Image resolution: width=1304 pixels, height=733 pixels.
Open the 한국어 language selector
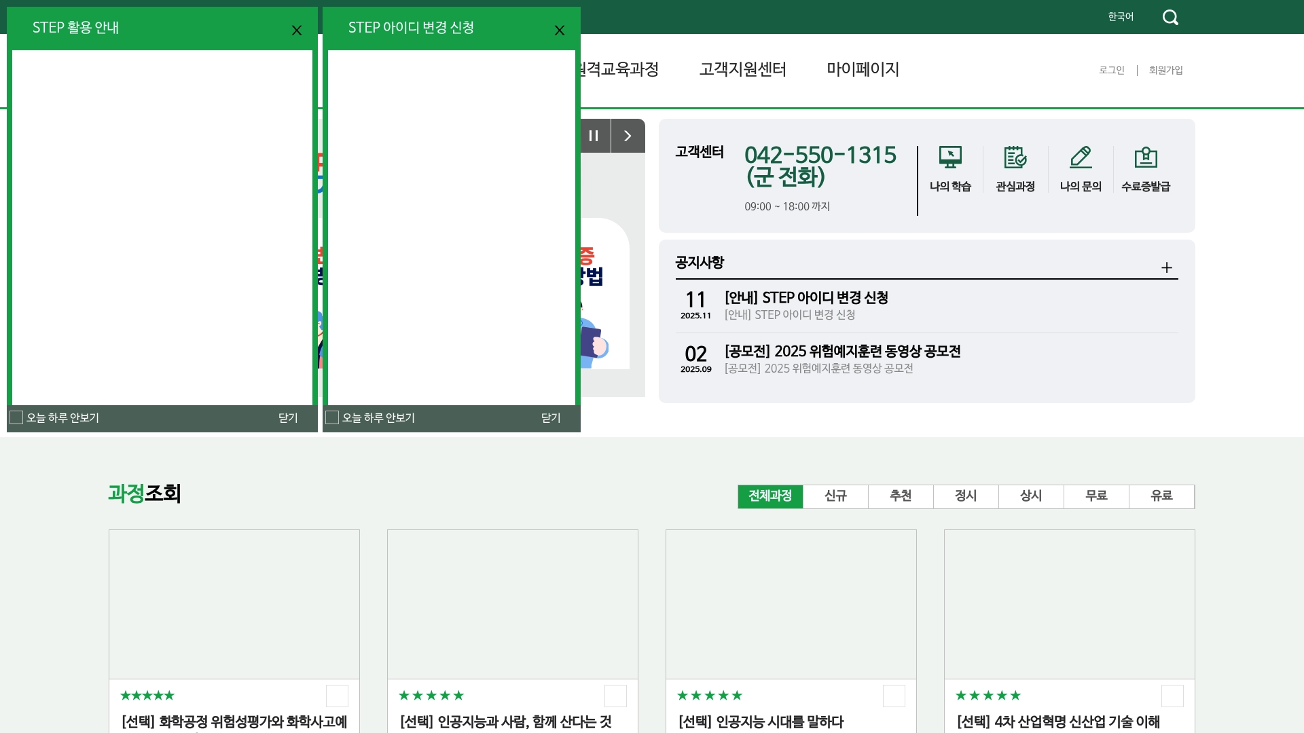pos(1121,16)
